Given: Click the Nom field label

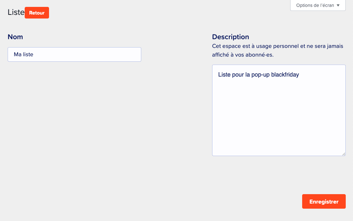Looking at the screenshot, I should (x=15, y=37).
